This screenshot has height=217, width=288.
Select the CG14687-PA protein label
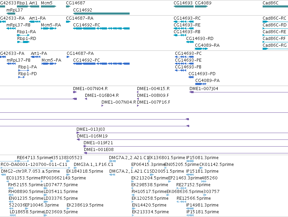pos(80,53)
